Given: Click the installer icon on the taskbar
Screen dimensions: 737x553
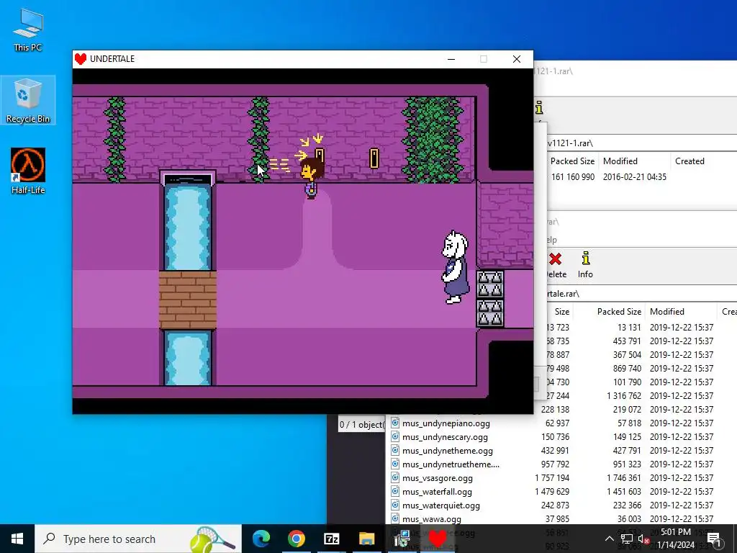Looking at the screenshot, I should [402, 539].
